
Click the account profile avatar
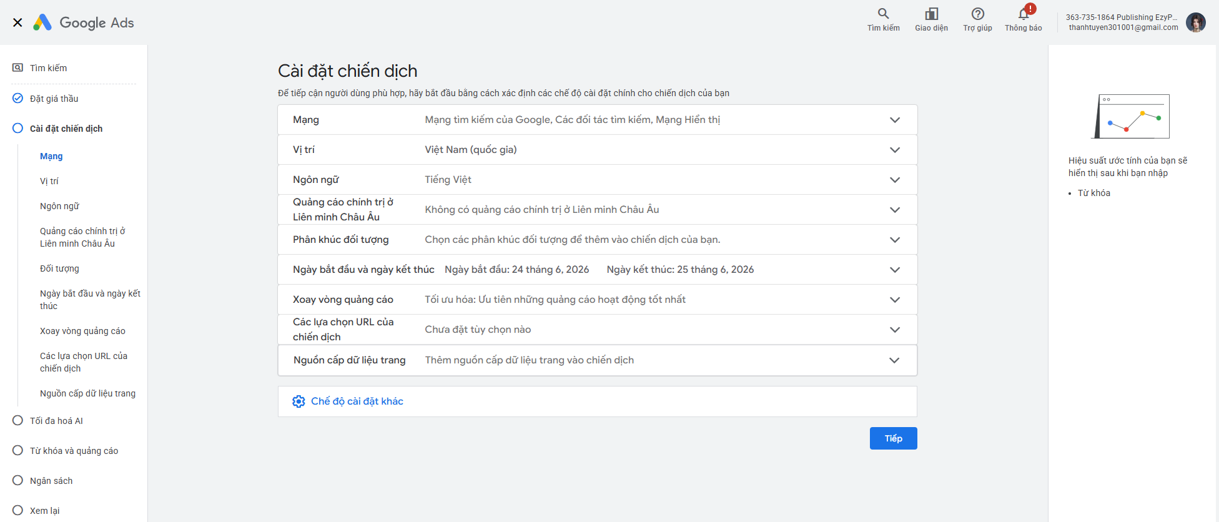[1195, 22]
